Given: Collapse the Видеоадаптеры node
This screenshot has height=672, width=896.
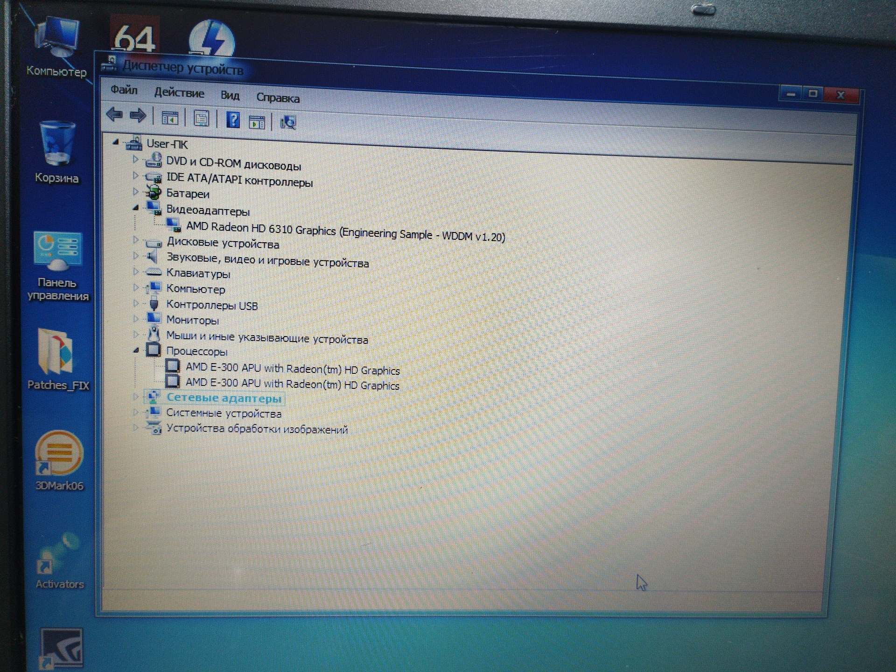Looking at the screenshot, I should pos(136,208).
